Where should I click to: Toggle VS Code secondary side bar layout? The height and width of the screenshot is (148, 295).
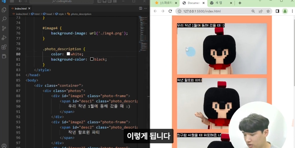tap(110, 1)
